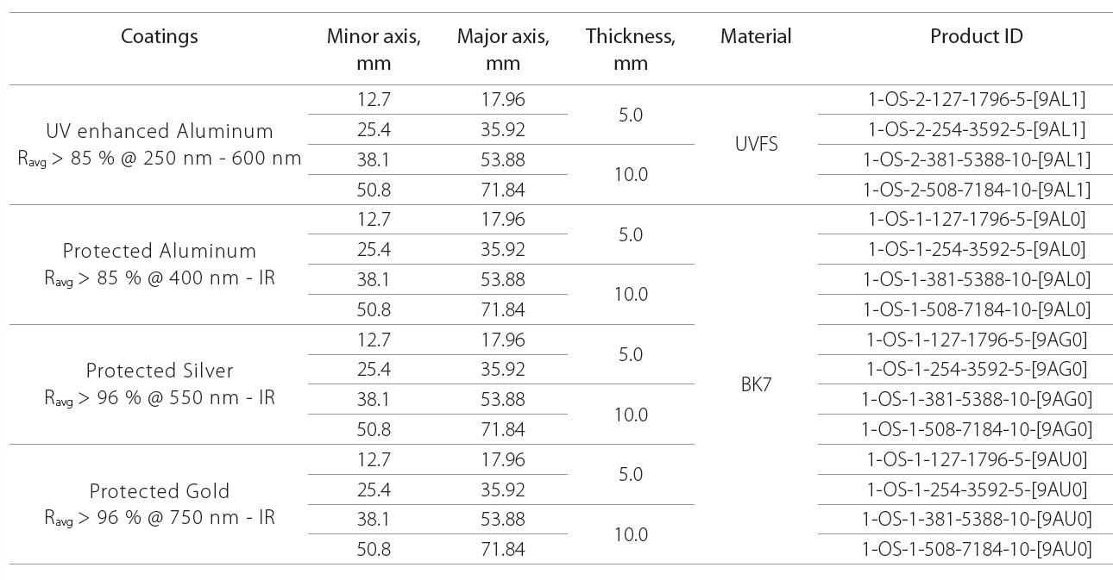Click the Product ID column header
The image size is (1113, 580).
(x=976, y=36)
